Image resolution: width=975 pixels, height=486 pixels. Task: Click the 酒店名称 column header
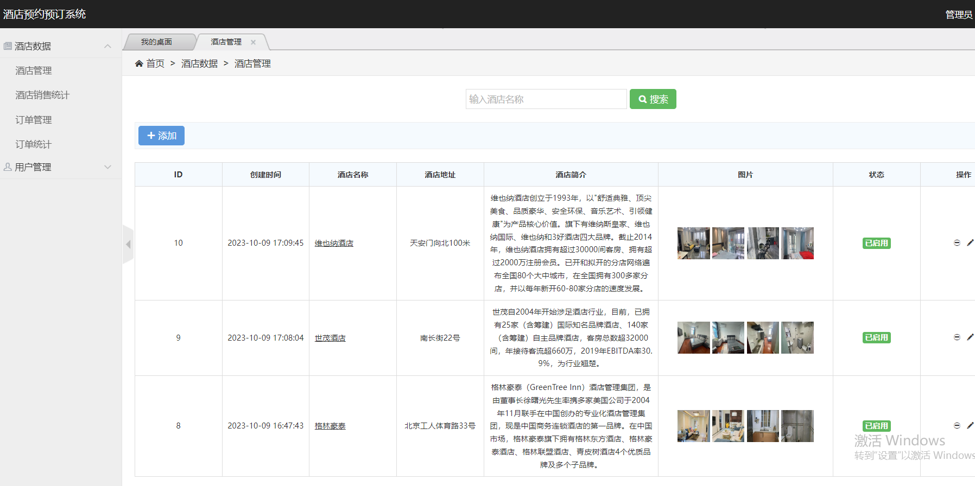pos(353,175)
